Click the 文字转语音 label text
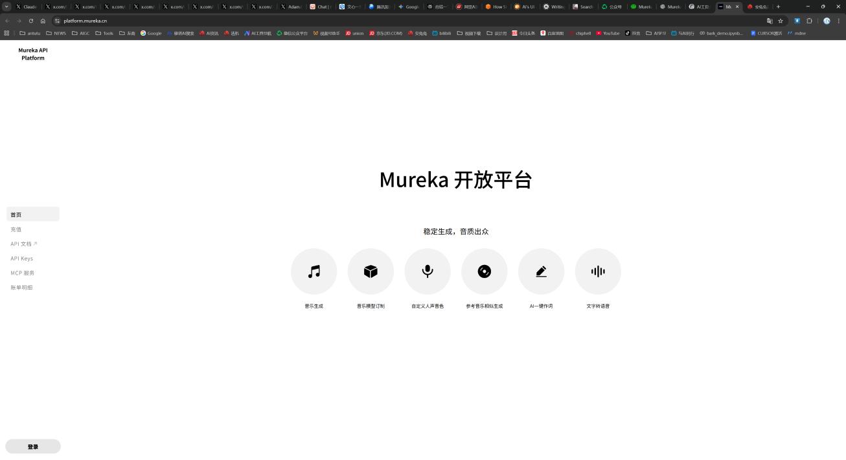This screenshot has width=846, height=460. click(x=598, y=306)
